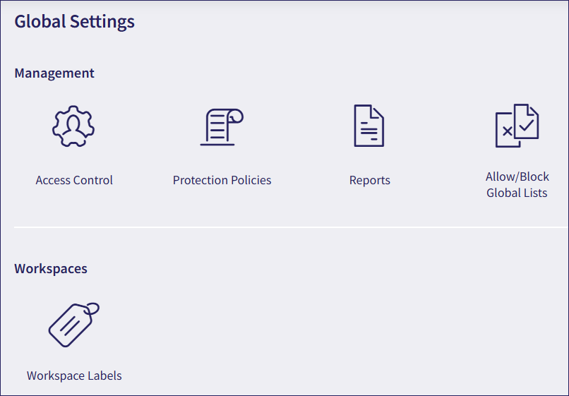Click the person silhouette inside the gear

(73, 124)
